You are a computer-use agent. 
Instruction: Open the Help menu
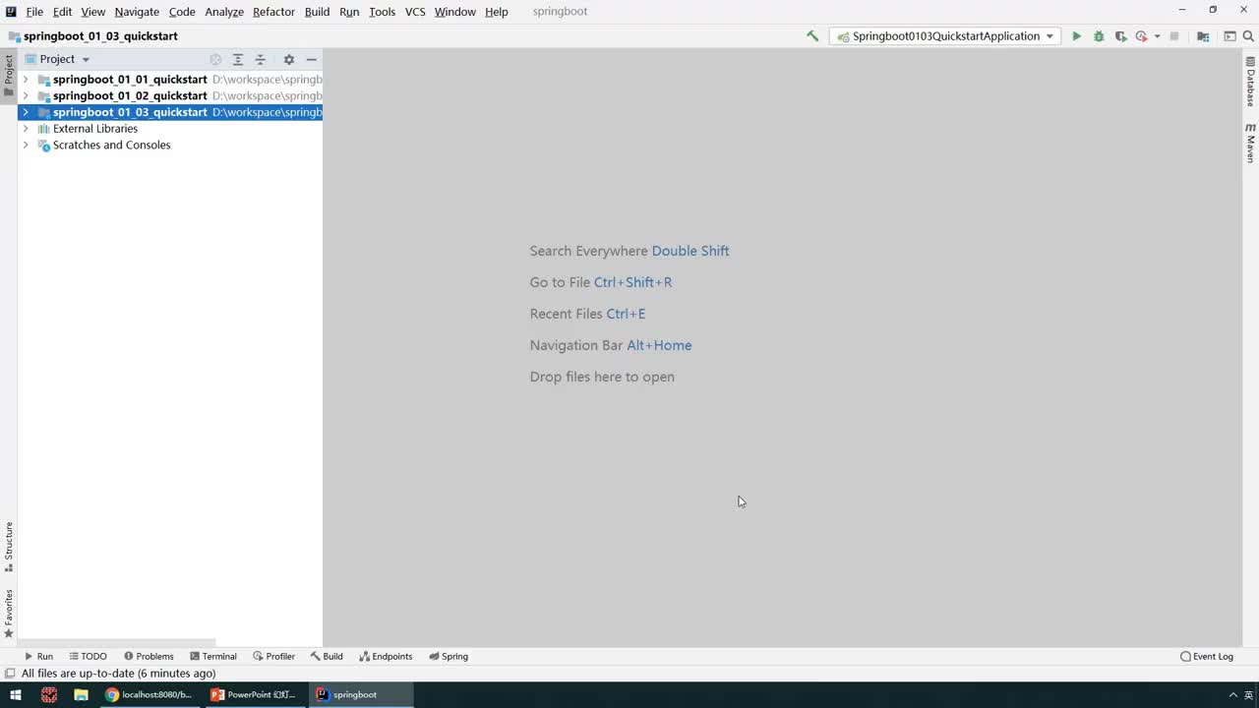[496, 12]
